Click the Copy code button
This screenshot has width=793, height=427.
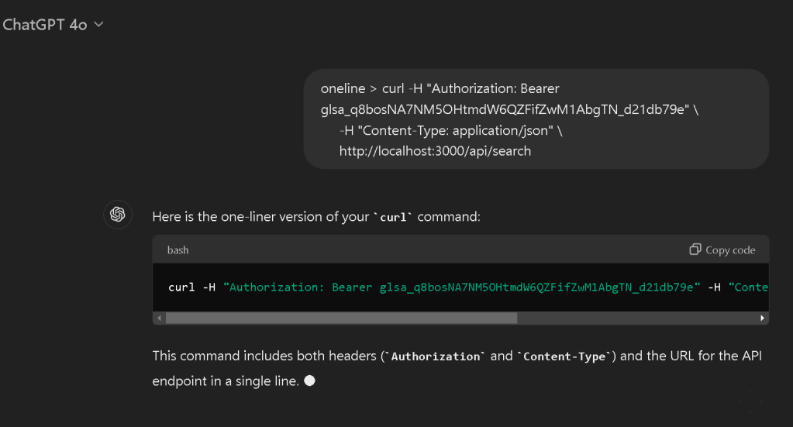[x=722, y=250]
